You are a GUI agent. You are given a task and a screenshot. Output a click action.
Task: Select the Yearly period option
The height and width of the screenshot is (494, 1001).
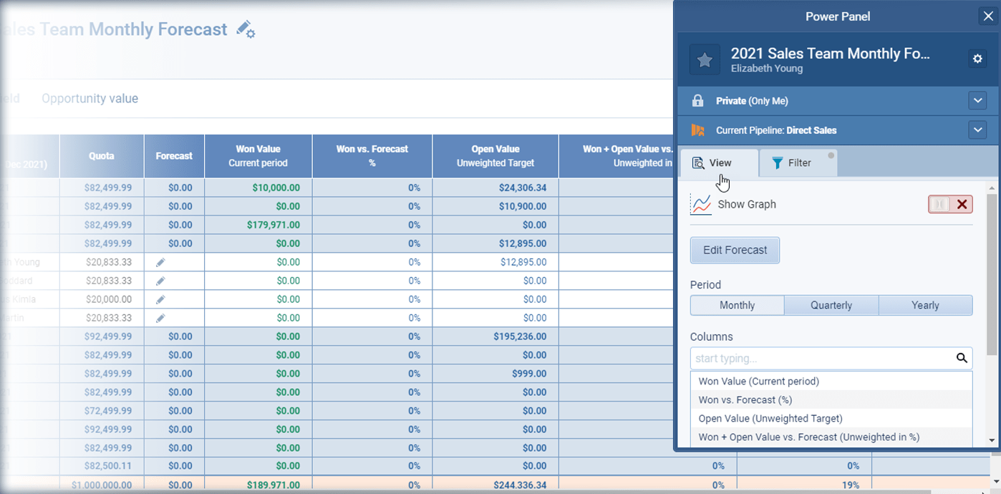tap(925, 305)
